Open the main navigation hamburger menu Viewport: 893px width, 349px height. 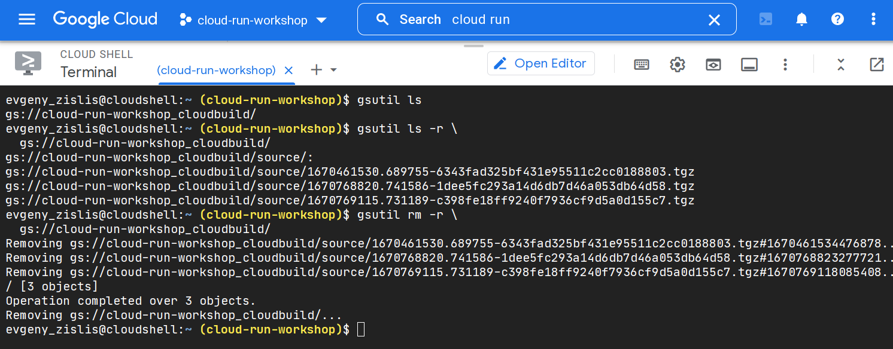coord(27,20)
